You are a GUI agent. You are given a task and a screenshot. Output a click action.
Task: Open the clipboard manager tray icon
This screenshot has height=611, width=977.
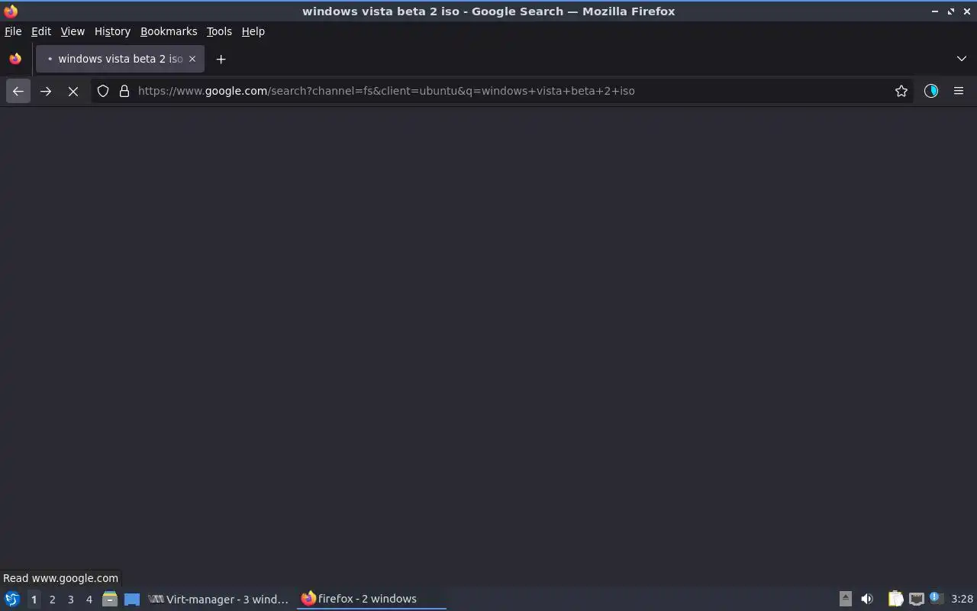point(895,599)
